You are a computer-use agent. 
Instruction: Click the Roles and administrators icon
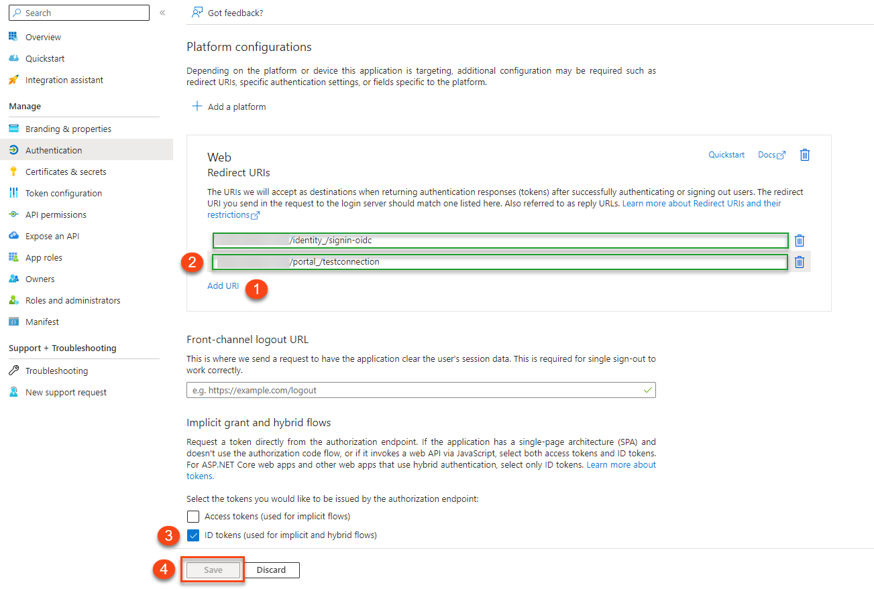[x=13, y=300]
